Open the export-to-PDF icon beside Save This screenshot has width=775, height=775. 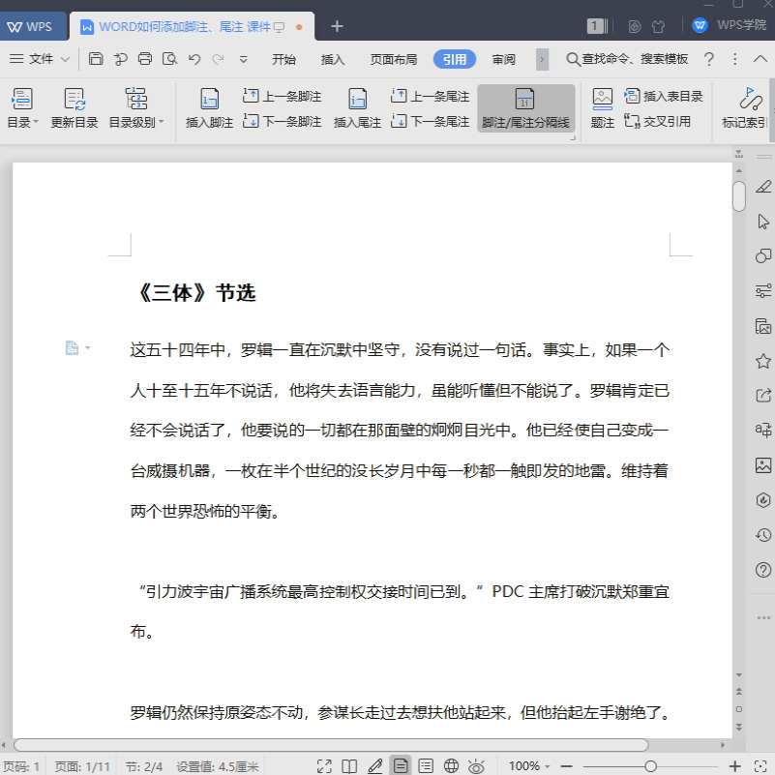point(120,59)
